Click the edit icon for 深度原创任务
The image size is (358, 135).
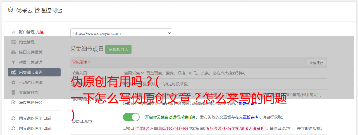[x=13, y=102]
